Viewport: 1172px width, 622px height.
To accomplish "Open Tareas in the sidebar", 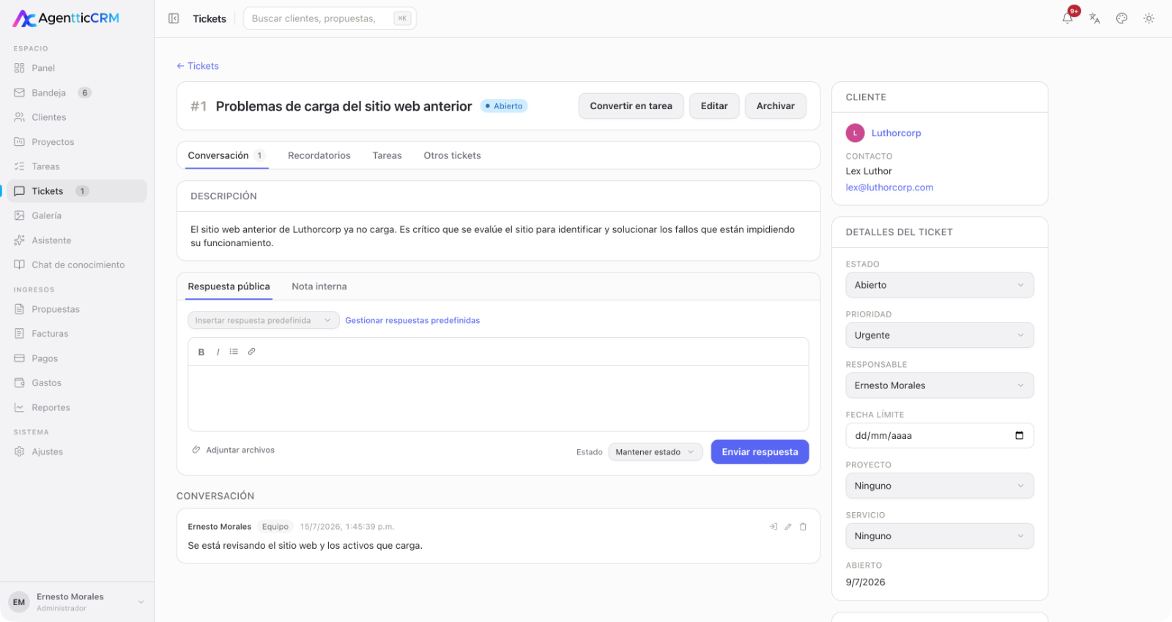I will click(x=77, y=166).
